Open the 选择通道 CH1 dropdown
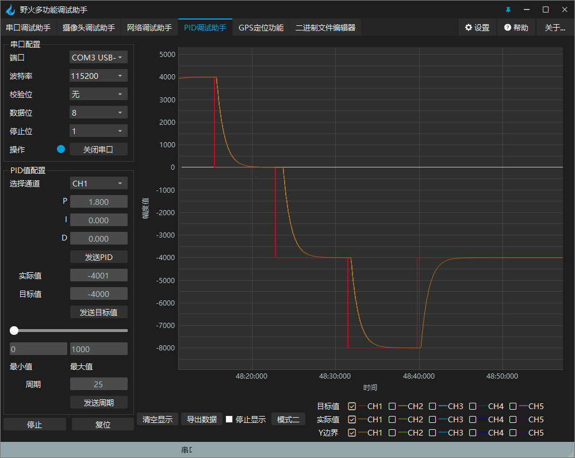575x458 pixels. tap(98, 184)
